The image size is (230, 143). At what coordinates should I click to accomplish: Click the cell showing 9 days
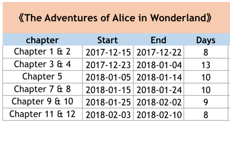point(206,102)
